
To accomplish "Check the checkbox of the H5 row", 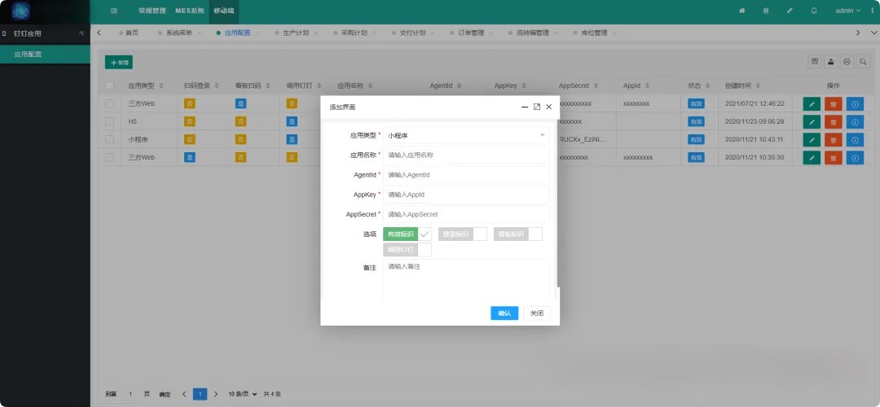I will (110, 121).
